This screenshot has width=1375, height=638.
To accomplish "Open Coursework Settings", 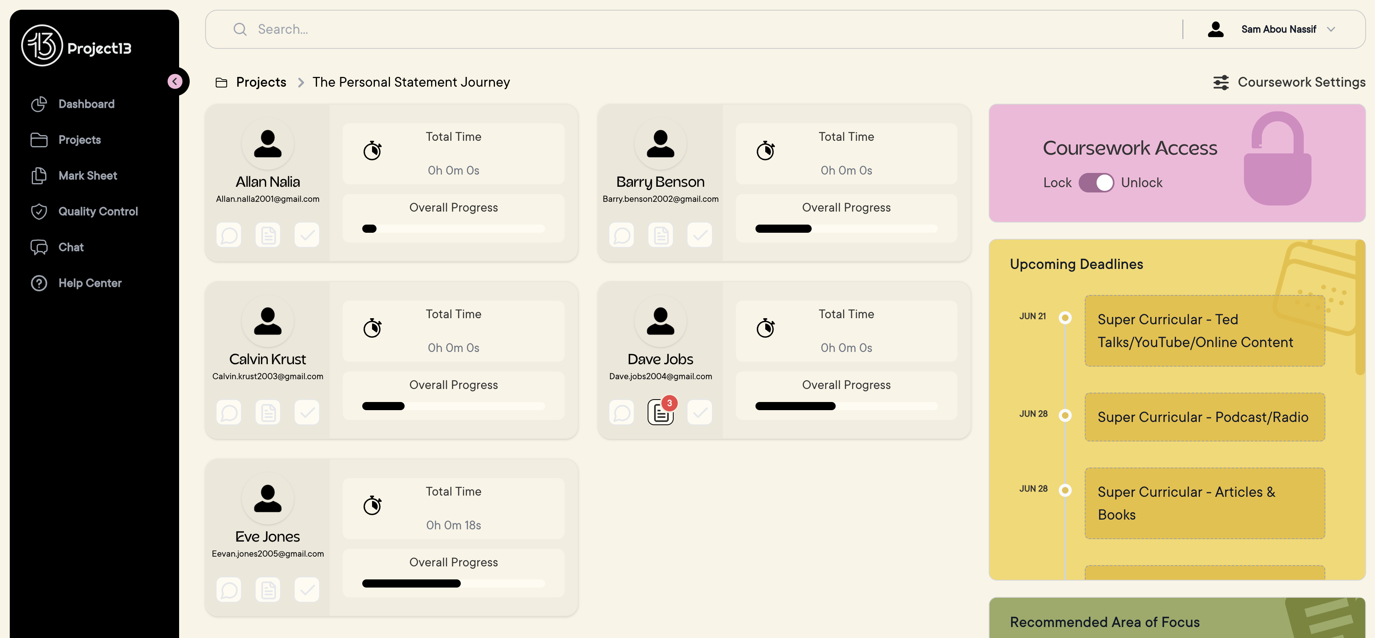I will point(1289,82).
